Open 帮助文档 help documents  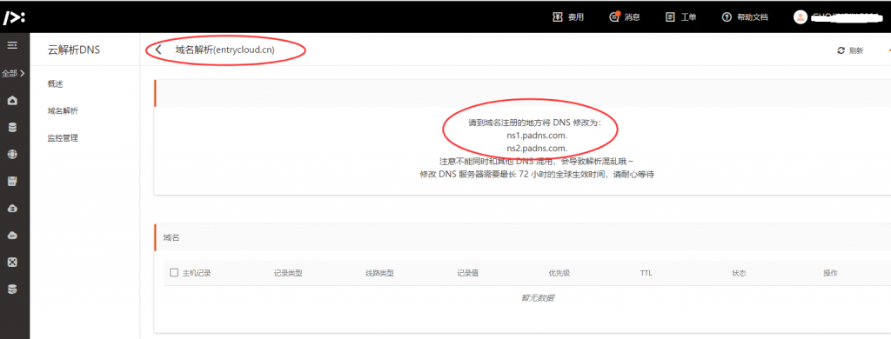(745, 17)
